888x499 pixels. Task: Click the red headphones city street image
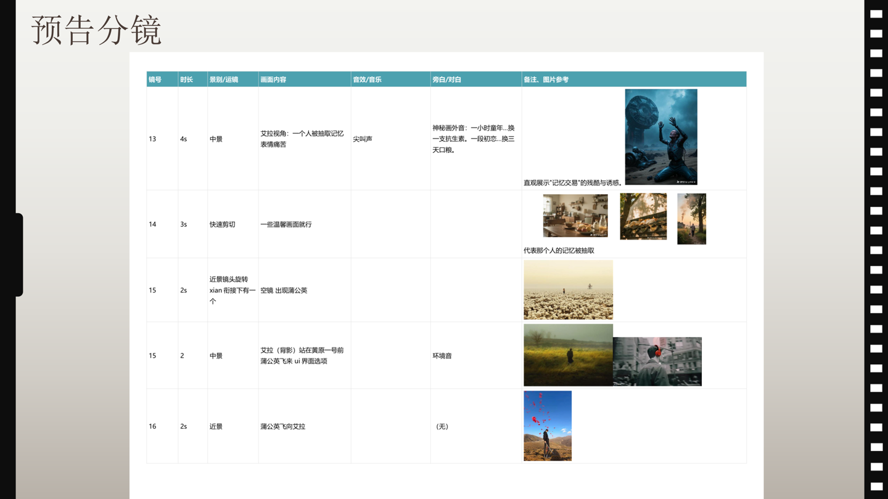[657, 362]
